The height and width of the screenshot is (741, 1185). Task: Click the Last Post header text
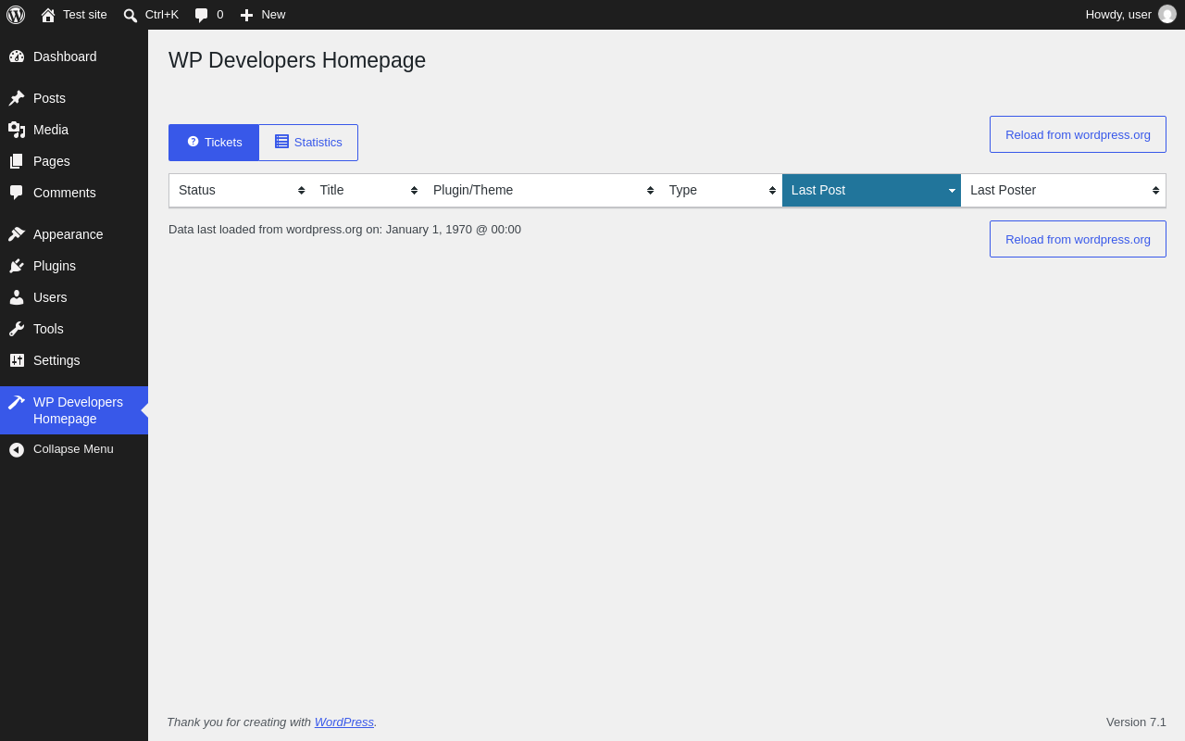coord(818,190)
